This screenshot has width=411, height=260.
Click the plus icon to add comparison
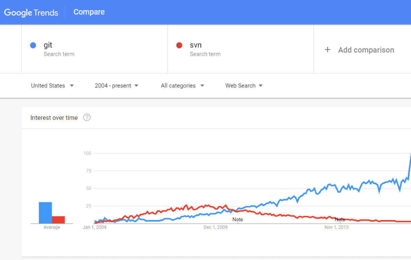[x=327, y=50]
